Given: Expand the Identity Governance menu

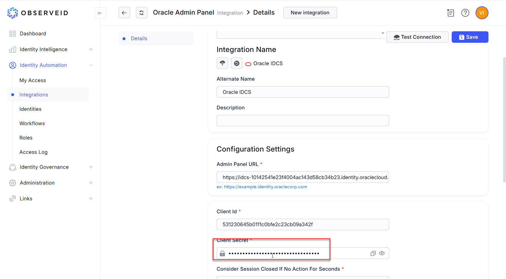Looking at the screenshot, I should [91, 167].
